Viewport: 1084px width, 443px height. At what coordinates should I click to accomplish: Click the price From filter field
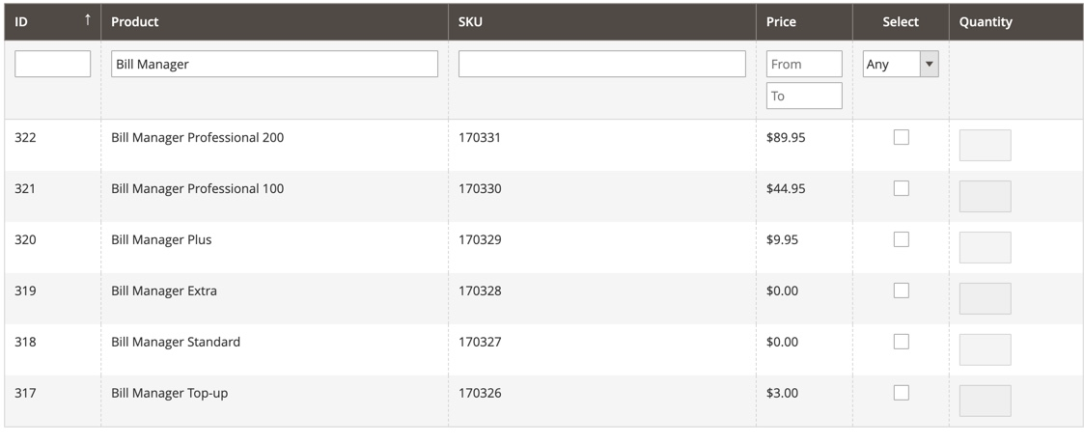[x=804, y=65]
